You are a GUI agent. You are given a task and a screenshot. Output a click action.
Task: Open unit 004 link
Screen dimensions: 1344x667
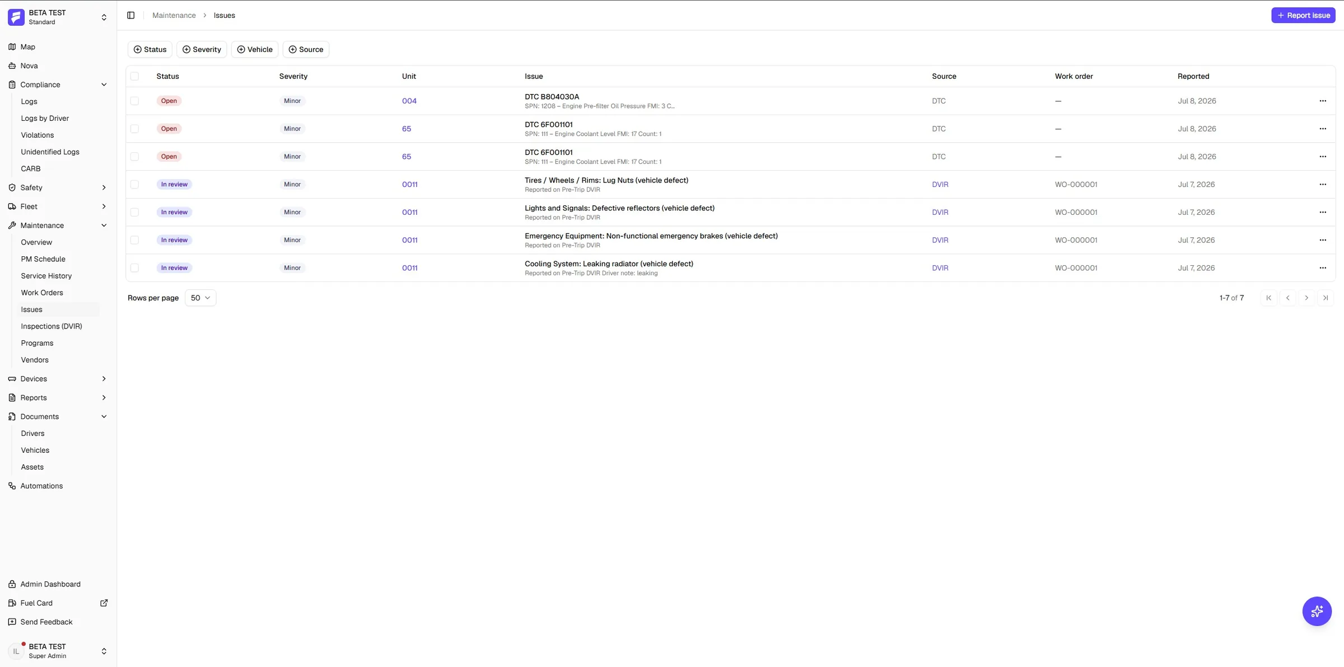pyautogui.click(x=409, y=101)
